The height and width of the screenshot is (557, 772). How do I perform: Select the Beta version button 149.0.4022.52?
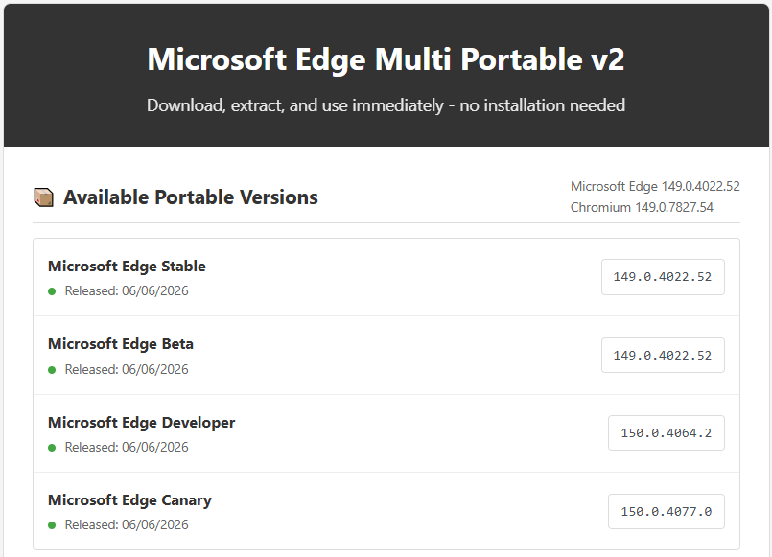coord(663,356)
